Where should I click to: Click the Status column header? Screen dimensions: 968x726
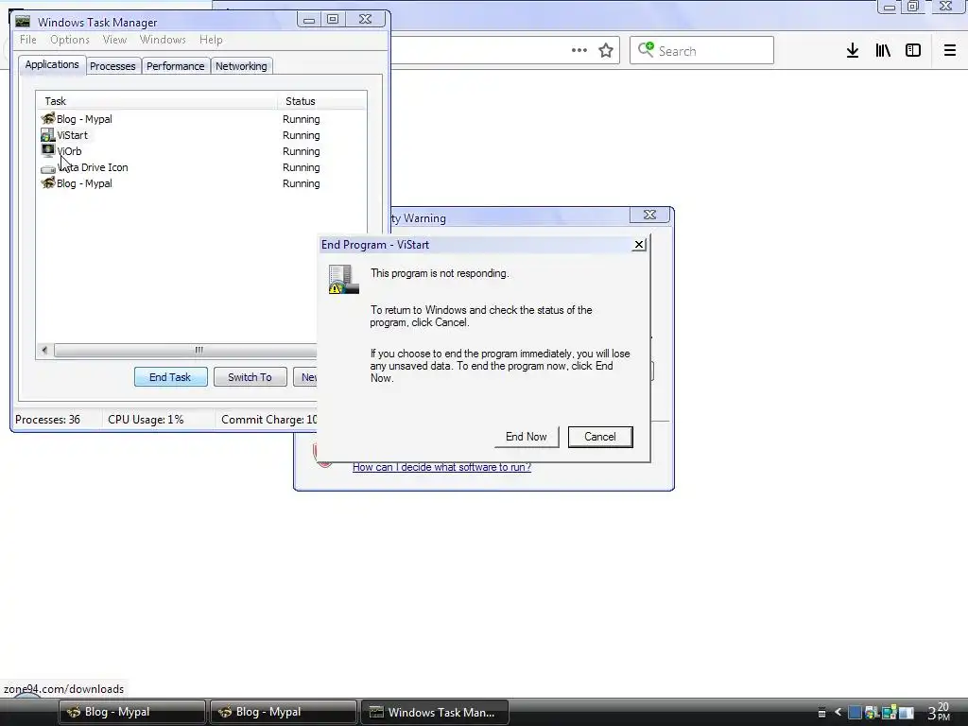[x=321, y=100]
